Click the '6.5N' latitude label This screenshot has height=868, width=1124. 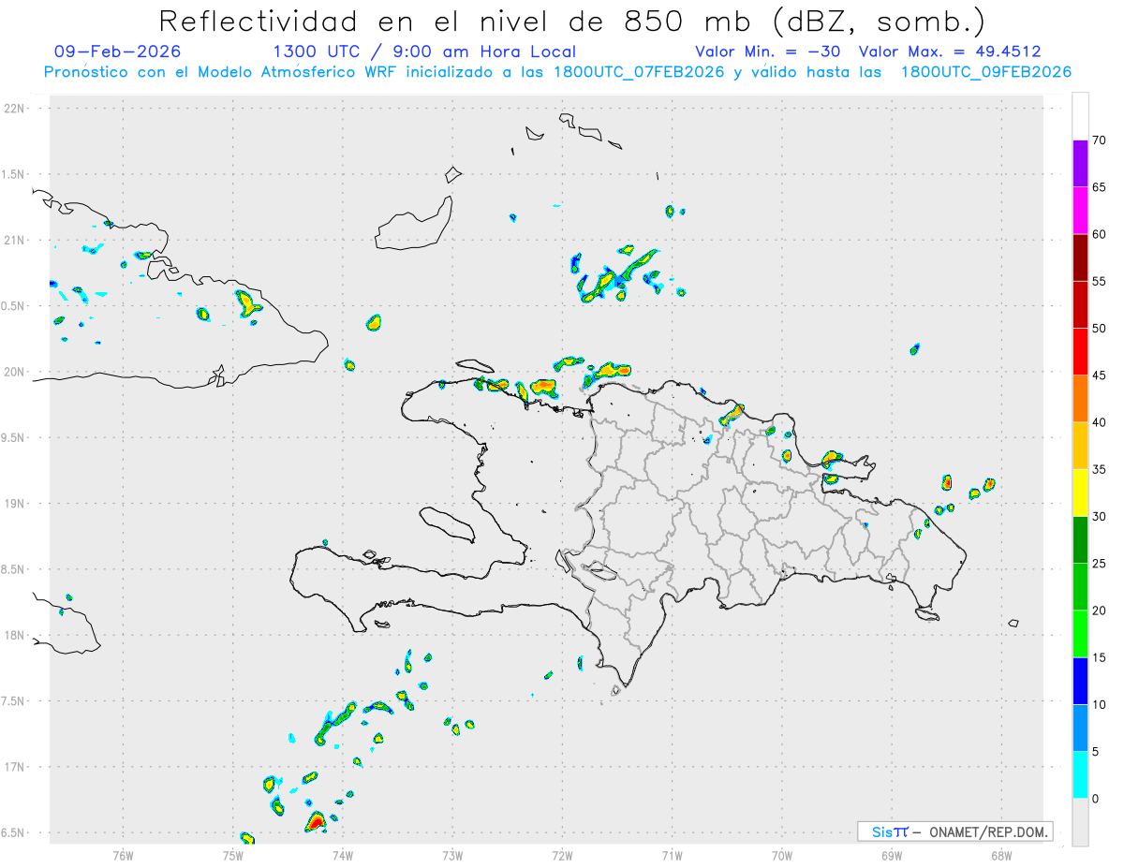[x=13, y=832]
